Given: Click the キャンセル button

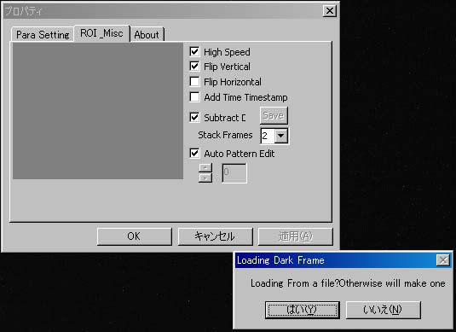Looking at the screenshot, I should point(215,236).
